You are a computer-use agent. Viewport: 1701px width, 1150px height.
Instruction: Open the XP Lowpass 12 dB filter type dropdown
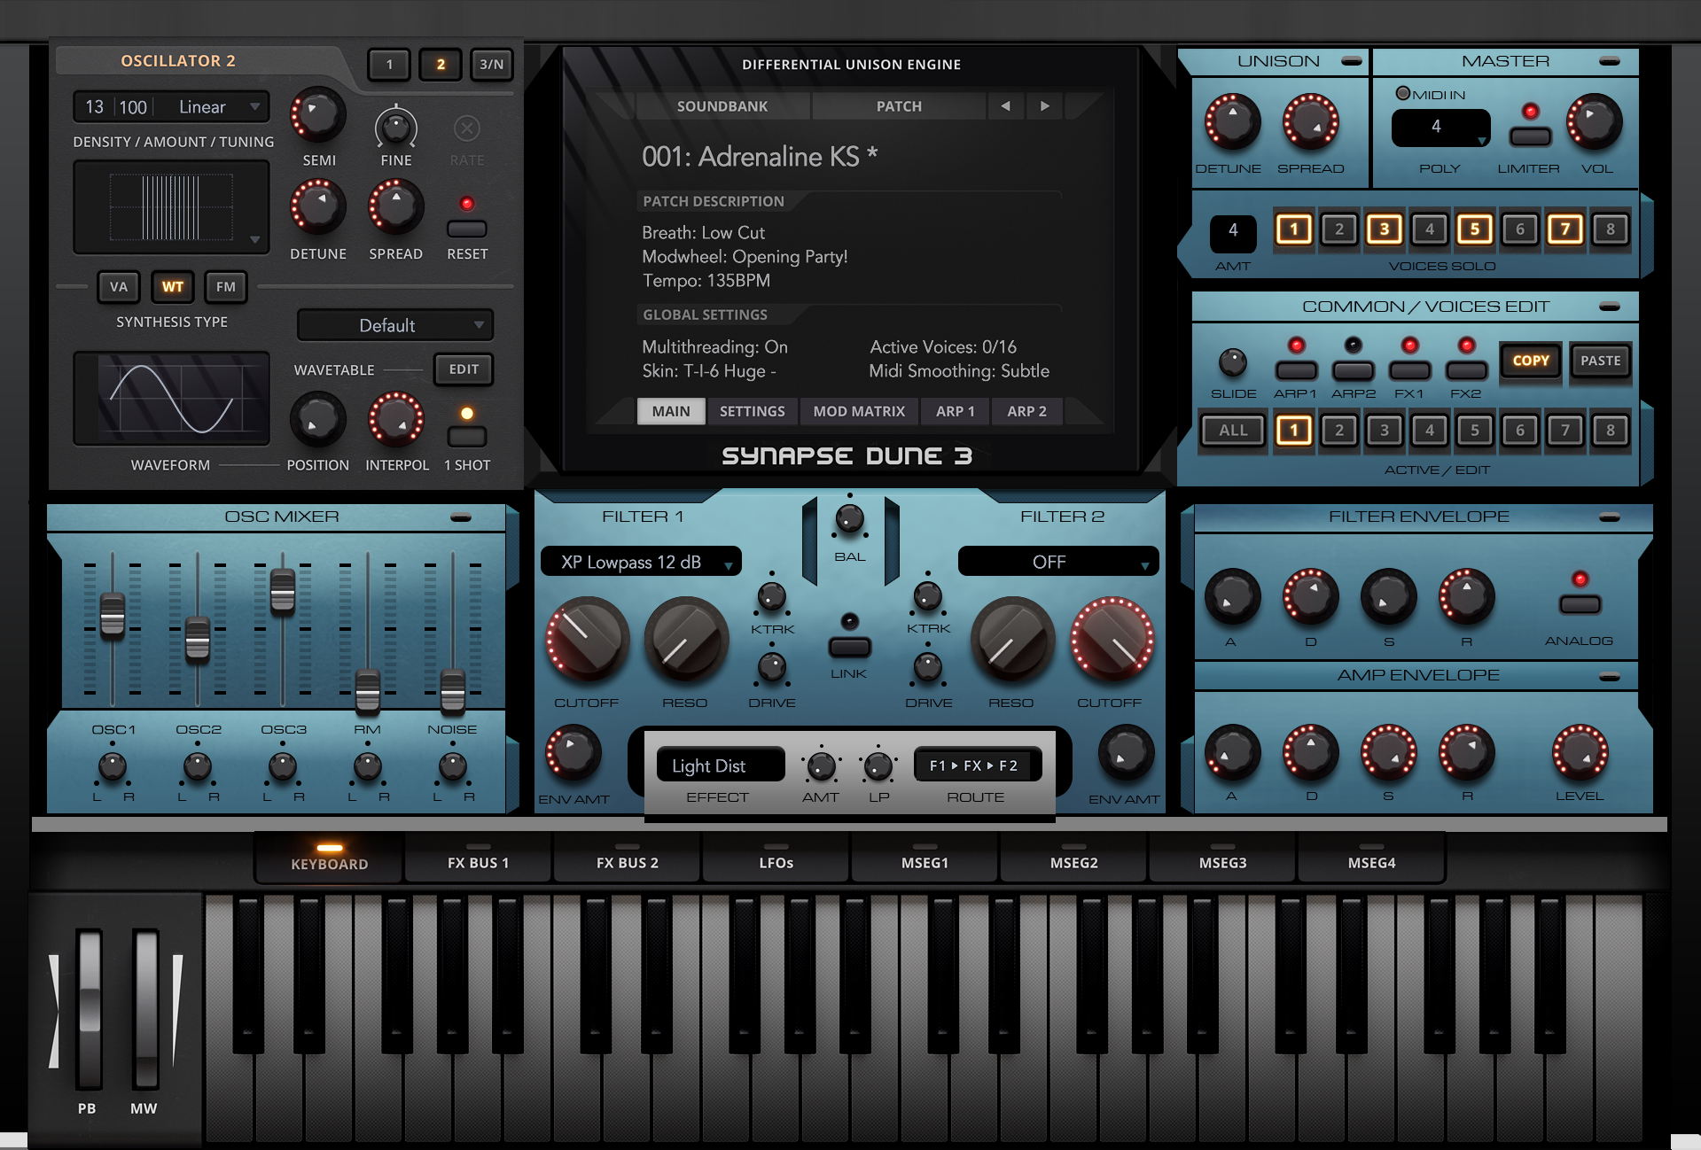pos(641,562)
